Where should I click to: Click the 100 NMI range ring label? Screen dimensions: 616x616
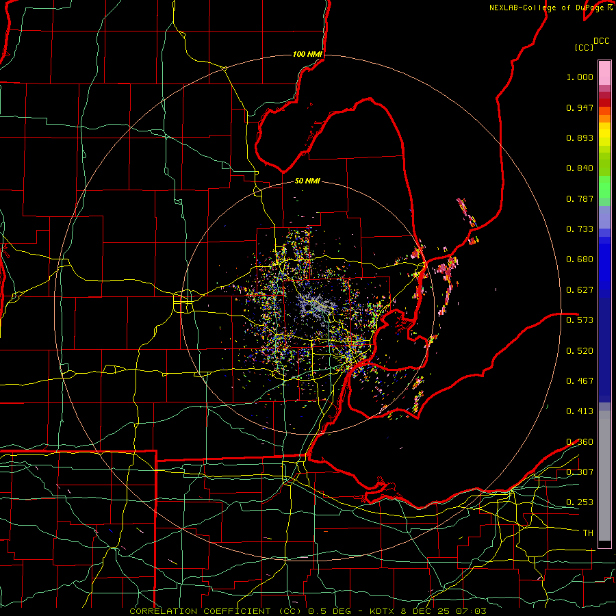click(307, 54)
